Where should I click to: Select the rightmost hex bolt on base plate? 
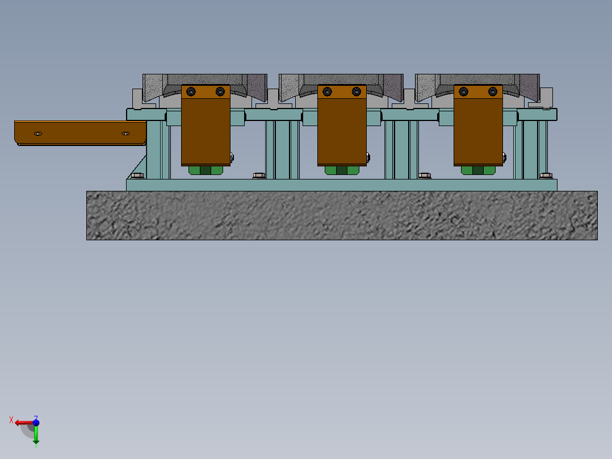546,176
